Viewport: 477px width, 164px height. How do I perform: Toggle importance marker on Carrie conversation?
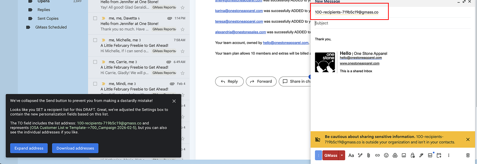(x=104, y=62)
